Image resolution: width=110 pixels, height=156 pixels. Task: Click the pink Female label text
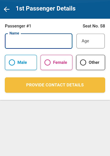click(60, 62)
